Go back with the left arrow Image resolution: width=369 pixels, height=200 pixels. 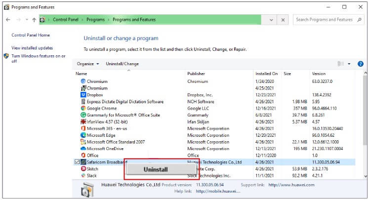[x=8, y=20]
